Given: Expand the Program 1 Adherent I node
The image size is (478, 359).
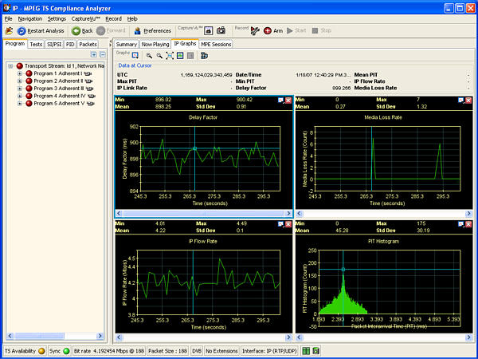Looking at the screenshot, I should 19,73.
